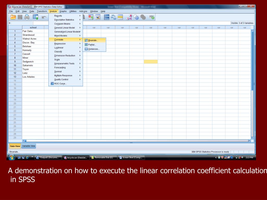Screen dimensions: 267x200
Task: Click the Print toolbar icon
Action: (27, 17)
